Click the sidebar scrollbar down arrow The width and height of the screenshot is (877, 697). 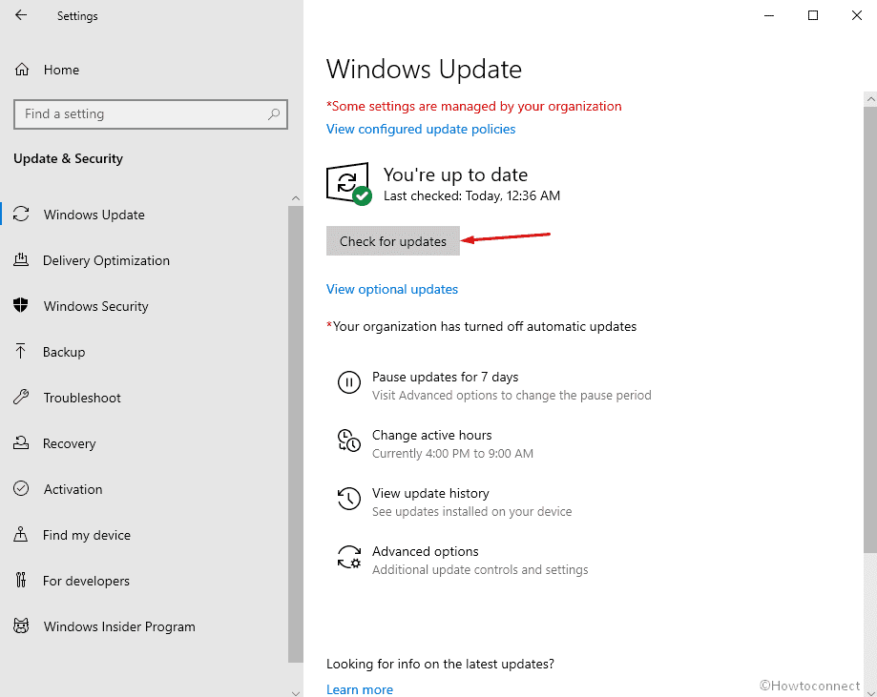click(296, 692)
